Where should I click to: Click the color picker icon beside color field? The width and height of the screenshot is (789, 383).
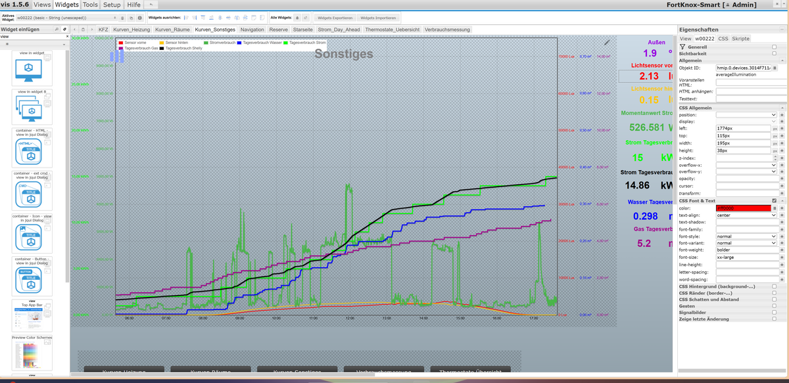(x=775, y=208)
